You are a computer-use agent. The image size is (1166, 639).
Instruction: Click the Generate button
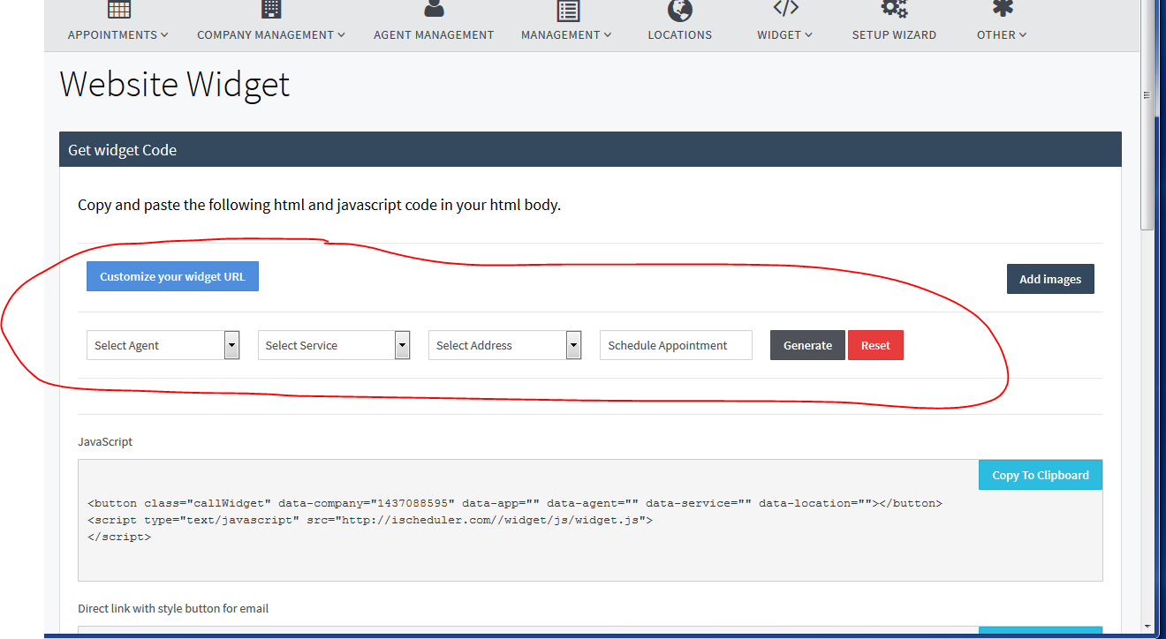pyautogui.click(x=807, y=345)
